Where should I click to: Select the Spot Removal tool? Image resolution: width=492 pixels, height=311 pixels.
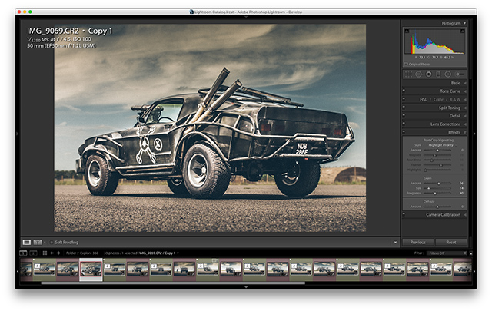point(420,74)
